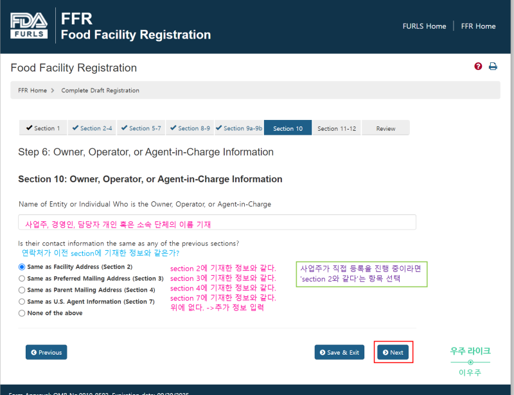Open the Review tab
Screen dimensions: 514x395
(x=385, y=128)
